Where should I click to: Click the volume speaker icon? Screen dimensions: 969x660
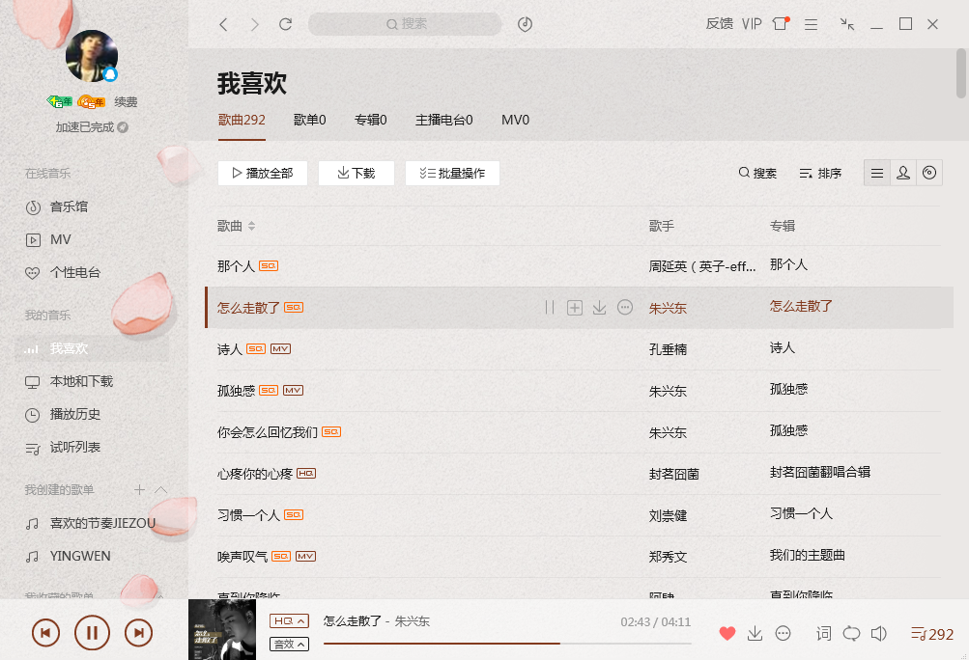point(879,633)
